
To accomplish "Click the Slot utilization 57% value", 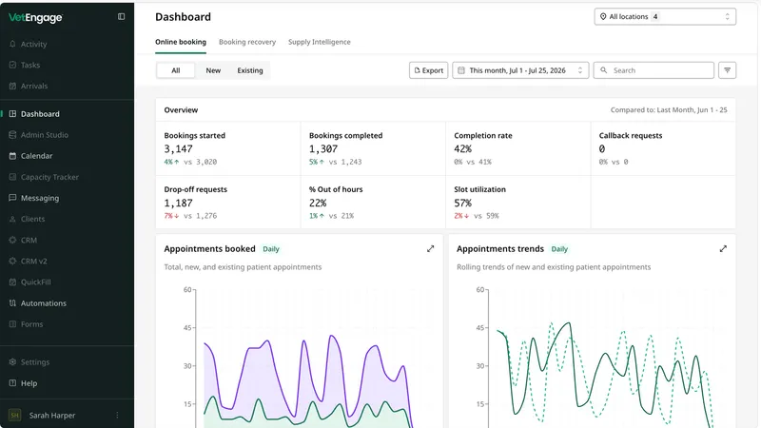I will coord(462,203).
